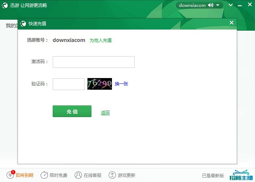Click 换一张 to refresh captcha
The width and height of the screenshot is (255, 182).
(121, 84)
